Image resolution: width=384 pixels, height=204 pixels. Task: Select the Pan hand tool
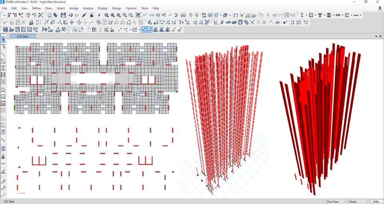click(138, 15)
